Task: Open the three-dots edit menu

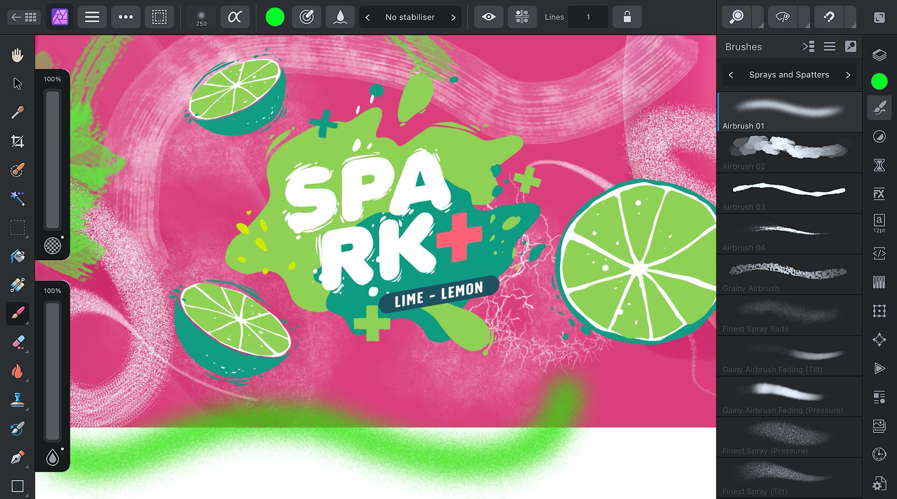Action: click(126, 17)
